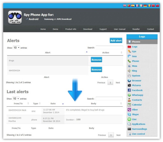Focus the Alerts search field
This screenshot has width=163, height=142.
(109, 47)
